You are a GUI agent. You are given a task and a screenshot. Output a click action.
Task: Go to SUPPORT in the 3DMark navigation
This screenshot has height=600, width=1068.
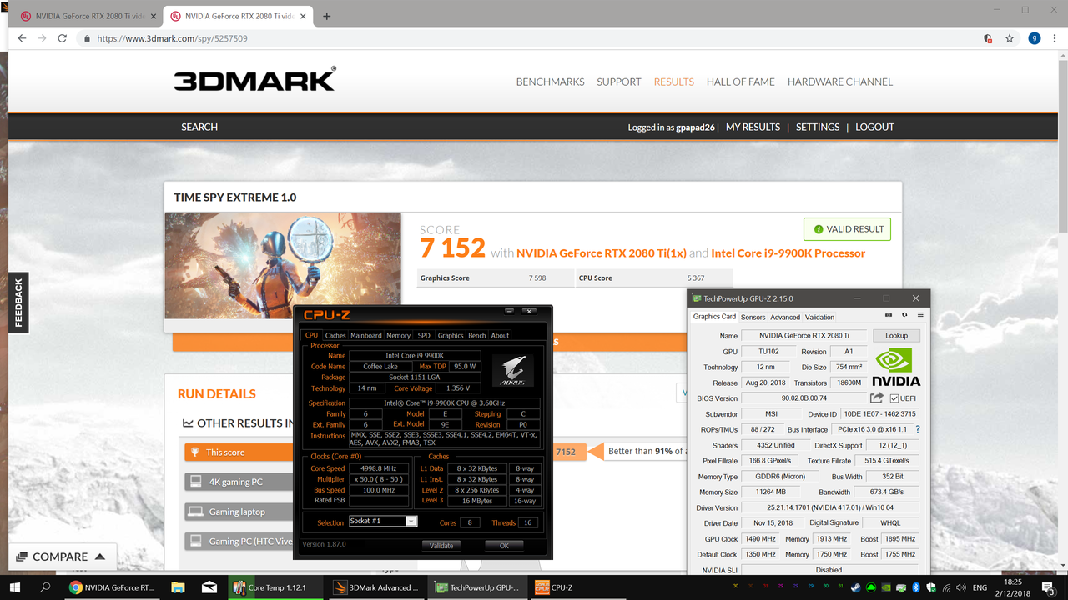619,82
